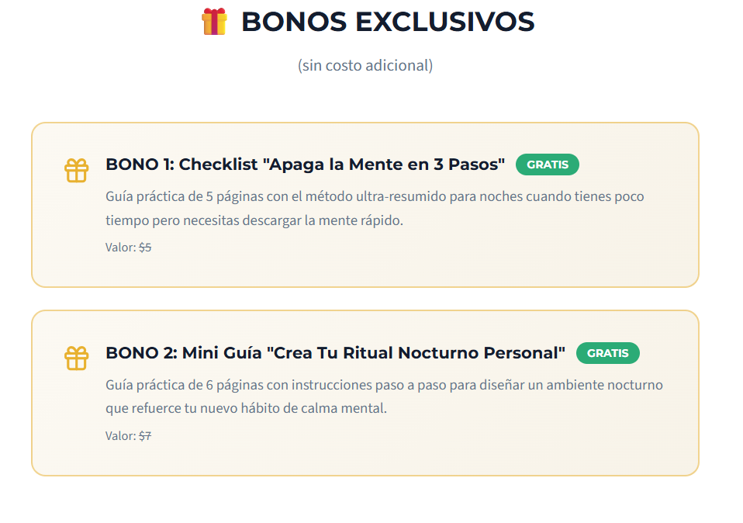Click the "BONO 2:" label text
Image resolution: width=743 pixels, height=523 pixels.
coord(141,353)
